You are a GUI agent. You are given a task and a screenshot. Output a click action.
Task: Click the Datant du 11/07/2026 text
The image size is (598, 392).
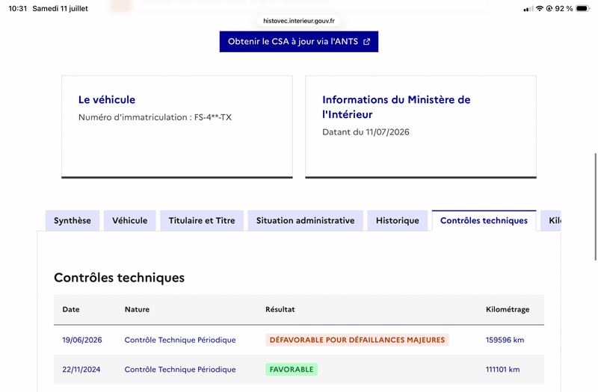point(366,132)
